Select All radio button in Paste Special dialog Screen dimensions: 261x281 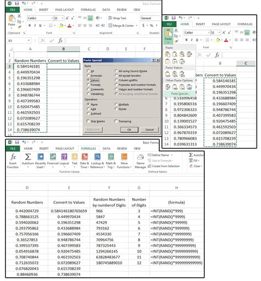[x=88, y=71]
